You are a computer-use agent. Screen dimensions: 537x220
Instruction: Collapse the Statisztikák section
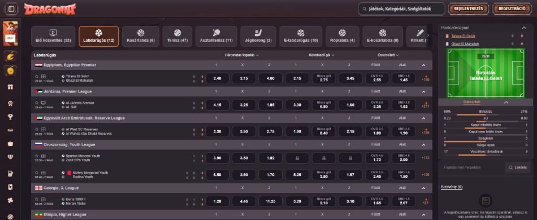coord(506,102)
